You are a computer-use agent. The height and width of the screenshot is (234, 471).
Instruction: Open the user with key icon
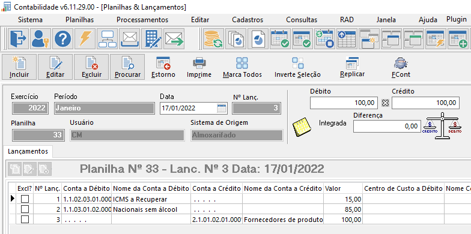coord(41,38)
